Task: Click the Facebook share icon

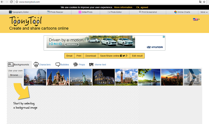Action: (x=121, y=56)
